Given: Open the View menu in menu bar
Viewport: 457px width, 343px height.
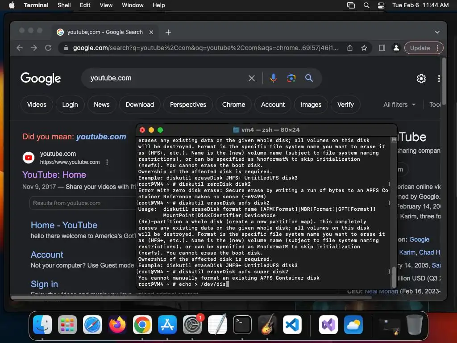Looking at the screenshot, I should pos(106,5).
